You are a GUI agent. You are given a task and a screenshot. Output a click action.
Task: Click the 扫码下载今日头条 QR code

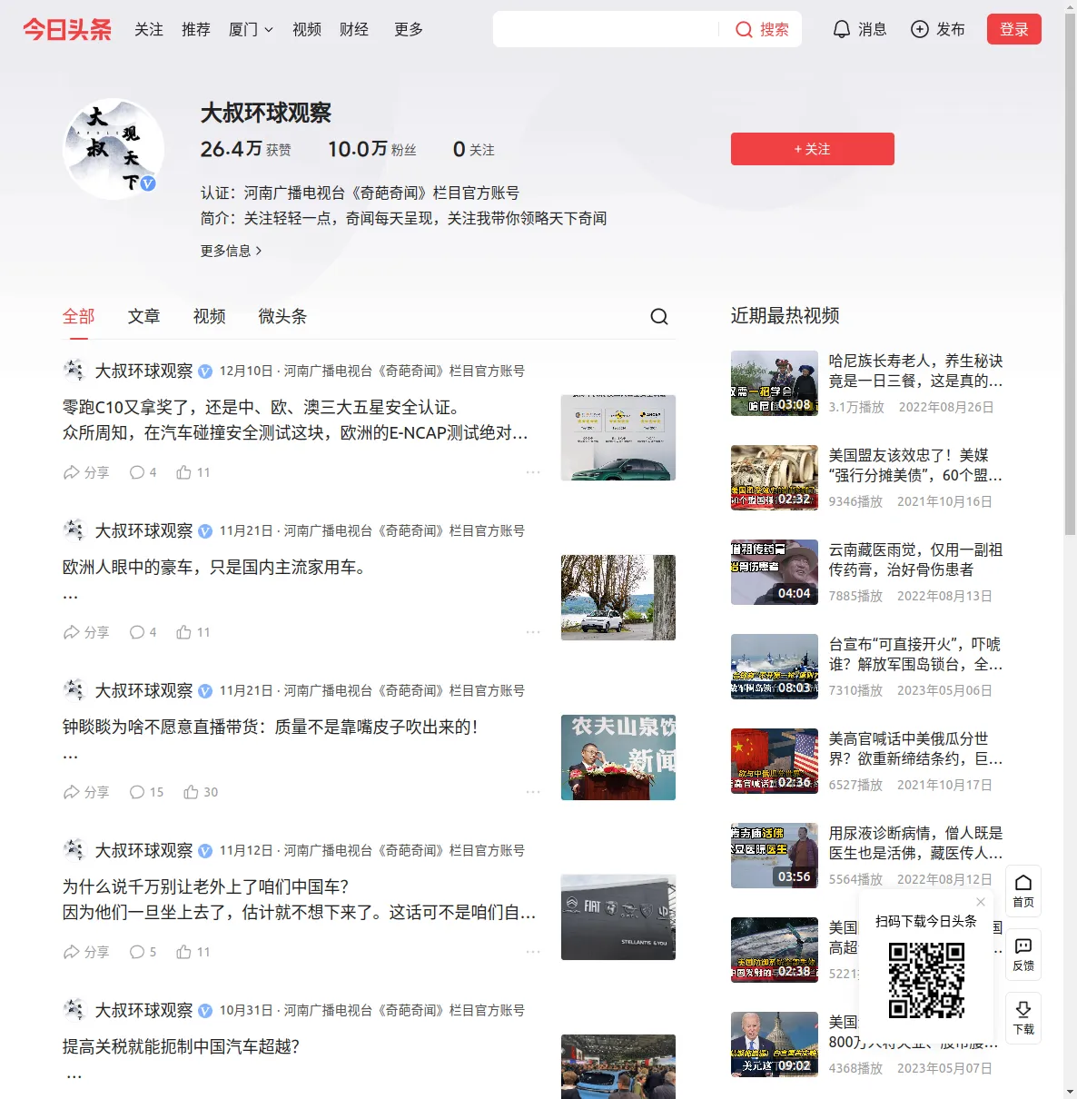pos(926,980)
